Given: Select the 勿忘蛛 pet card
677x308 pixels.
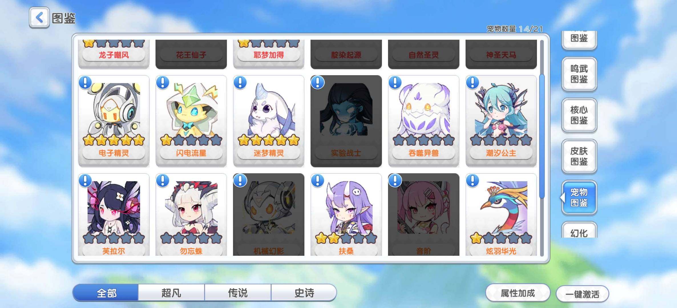Looking at the screenshot, I should (x=191, y=214).
